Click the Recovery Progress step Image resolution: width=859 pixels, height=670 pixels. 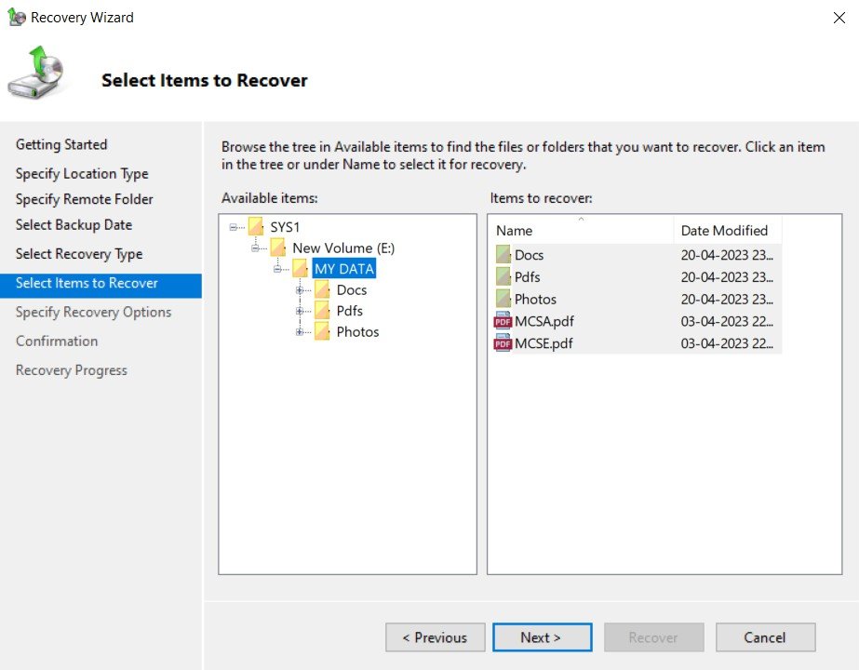(72, 369)
